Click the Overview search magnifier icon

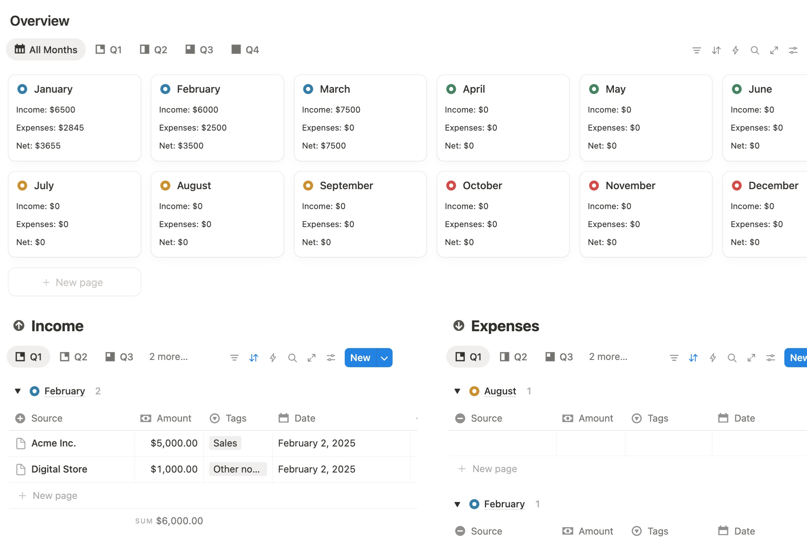tap(755, 50)
